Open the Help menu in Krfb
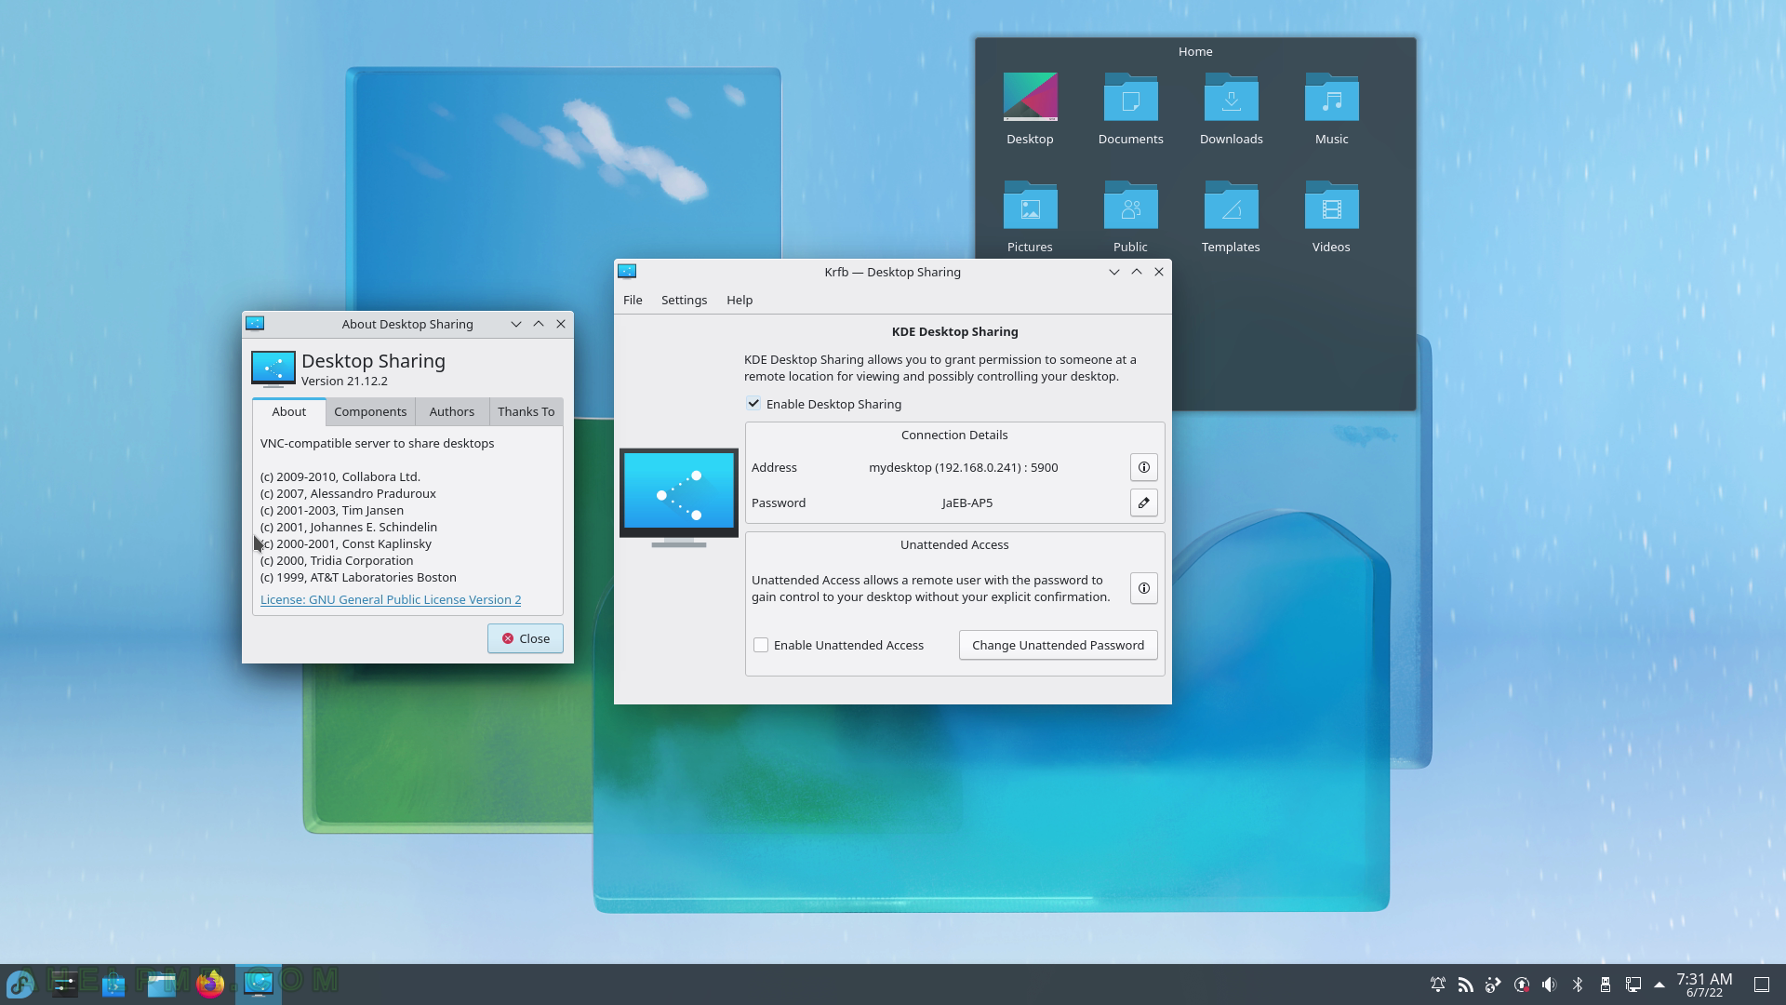 740,300
